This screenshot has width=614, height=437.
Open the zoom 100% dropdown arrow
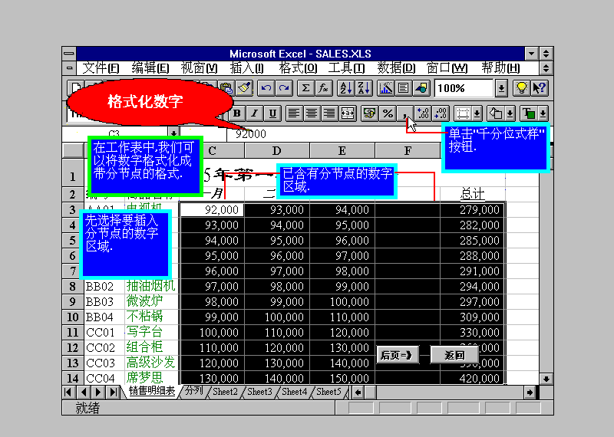point(501,88)
